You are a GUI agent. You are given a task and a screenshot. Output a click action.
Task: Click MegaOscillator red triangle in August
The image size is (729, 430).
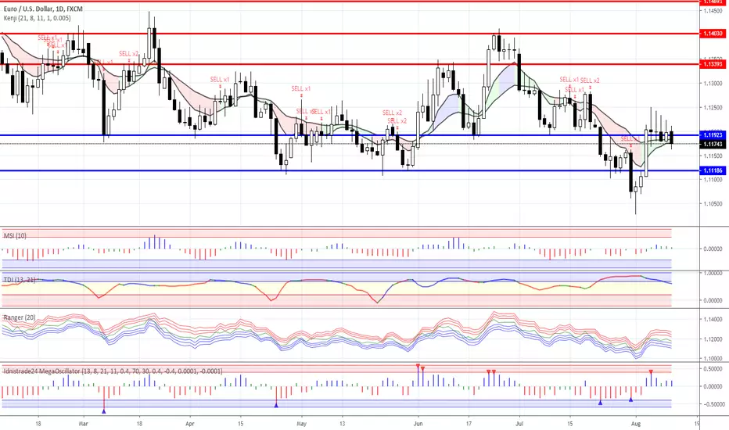651,371
